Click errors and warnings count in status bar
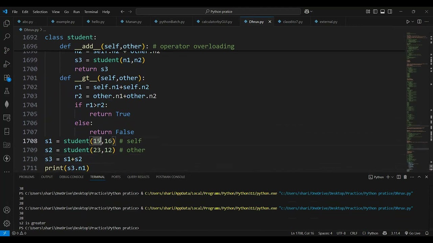 click(x=19, y=233)
